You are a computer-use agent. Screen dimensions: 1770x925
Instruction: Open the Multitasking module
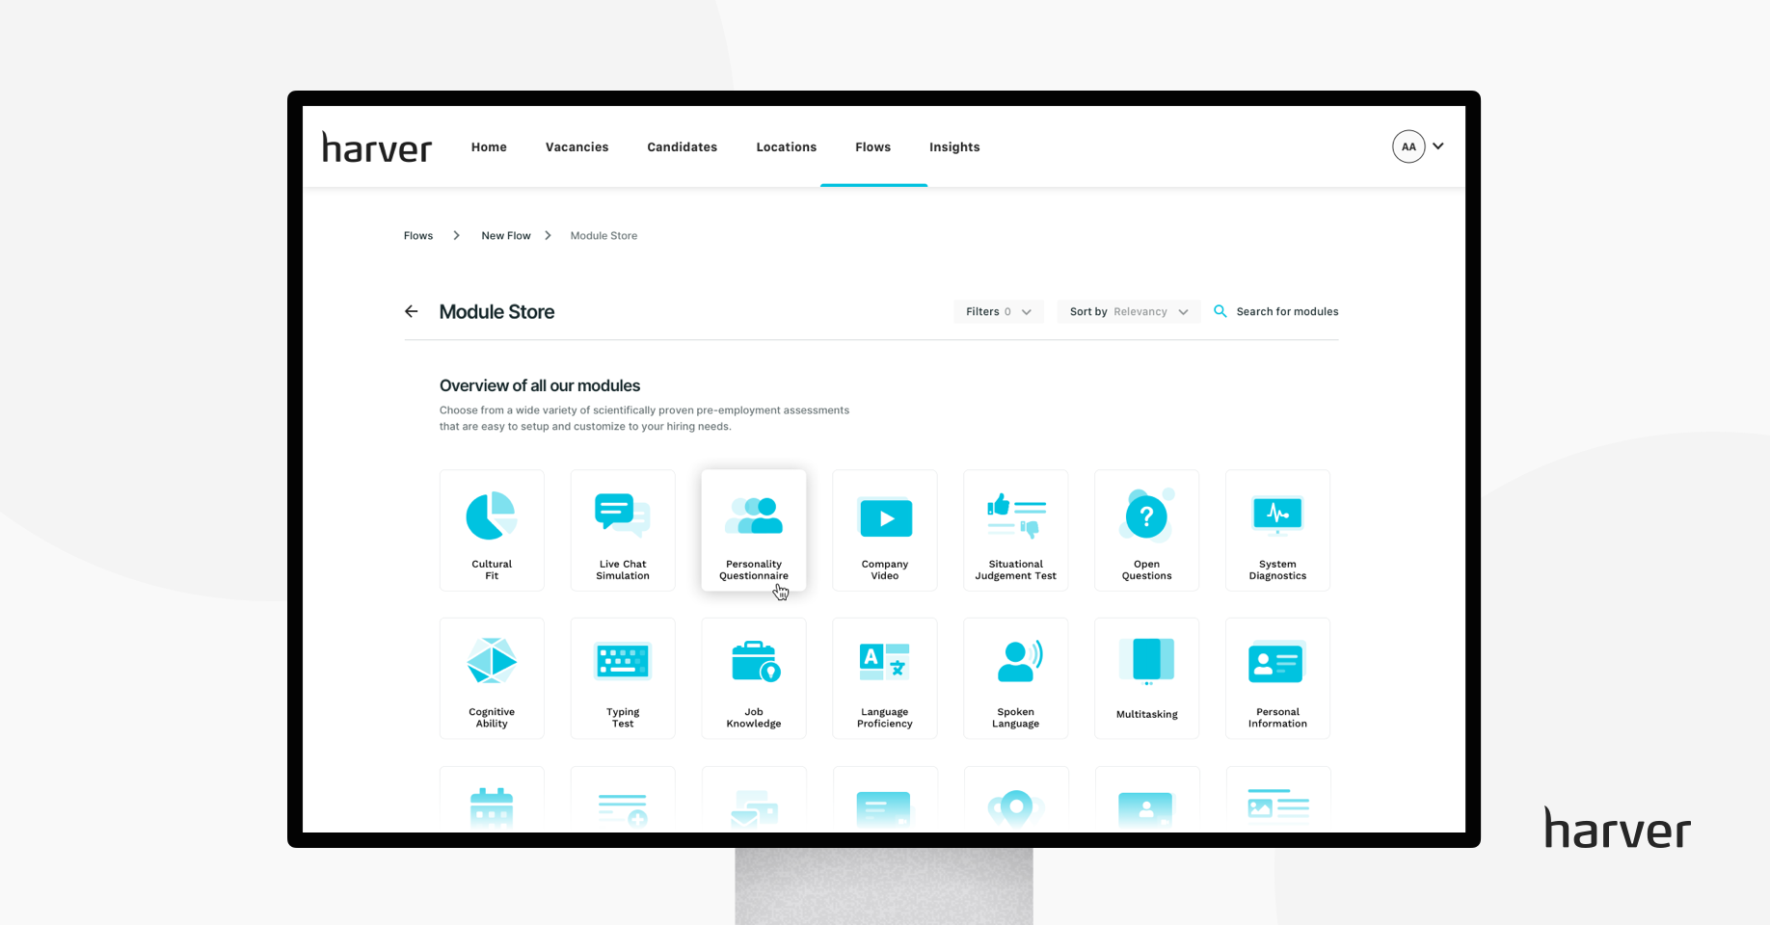point(1147,678)
